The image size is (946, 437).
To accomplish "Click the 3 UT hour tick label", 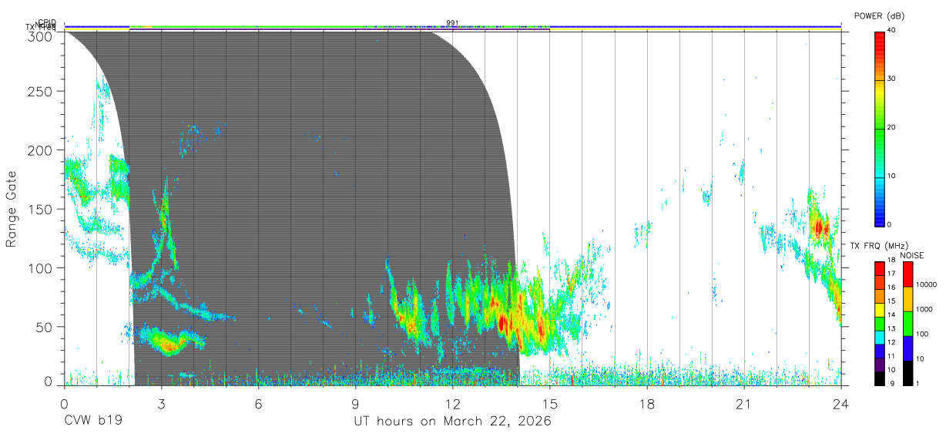I will (x=162, y=404).
